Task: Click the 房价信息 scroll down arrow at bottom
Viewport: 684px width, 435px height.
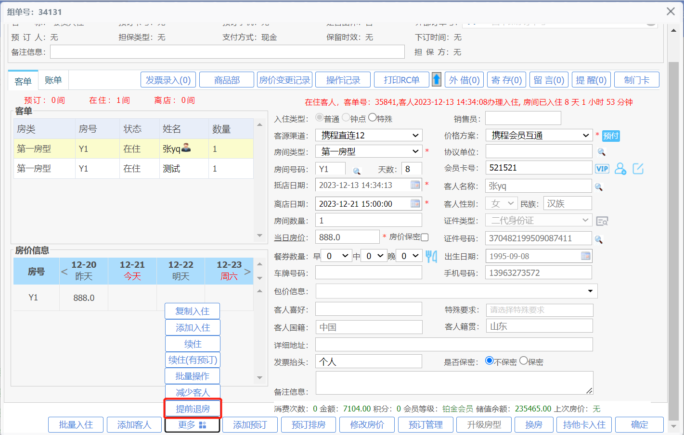Action: click(259, 378)
